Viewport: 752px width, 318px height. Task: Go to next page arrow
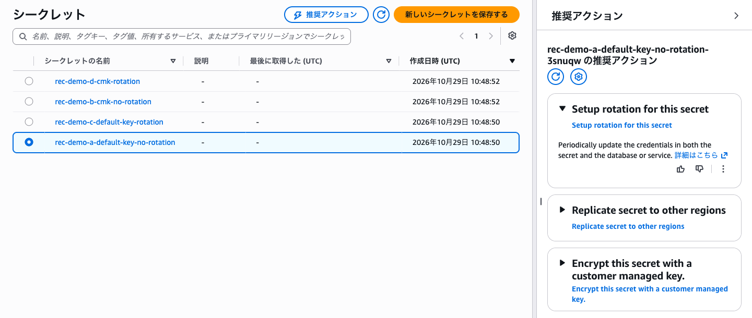[x=490, y=36]
